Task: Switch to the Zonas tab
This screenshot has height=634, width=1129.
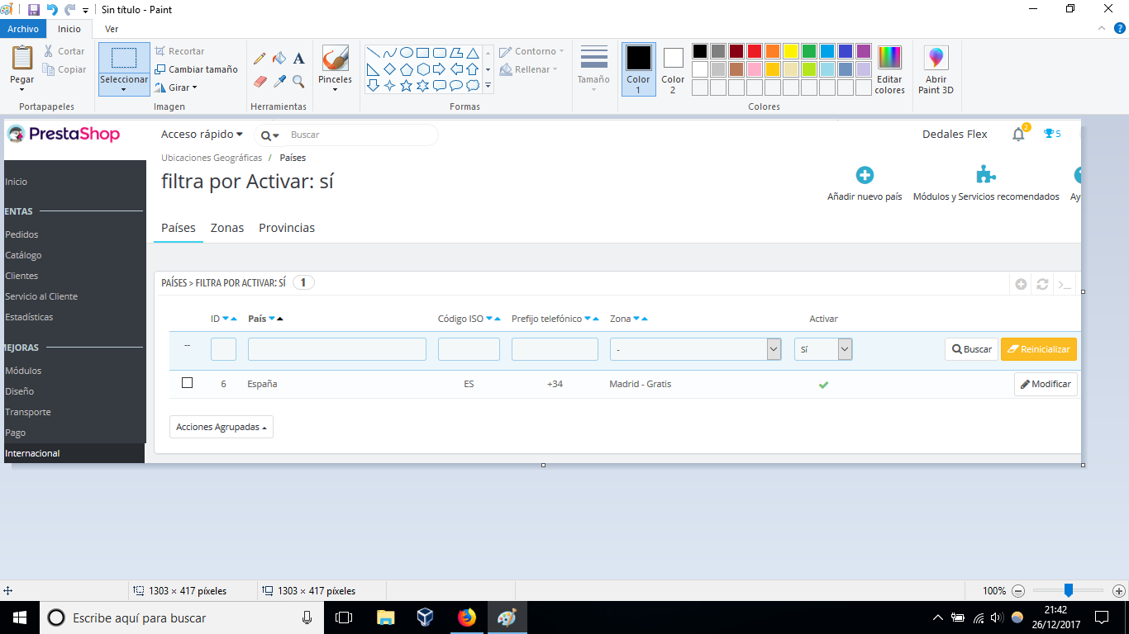Action: click(x=227, y=228)
